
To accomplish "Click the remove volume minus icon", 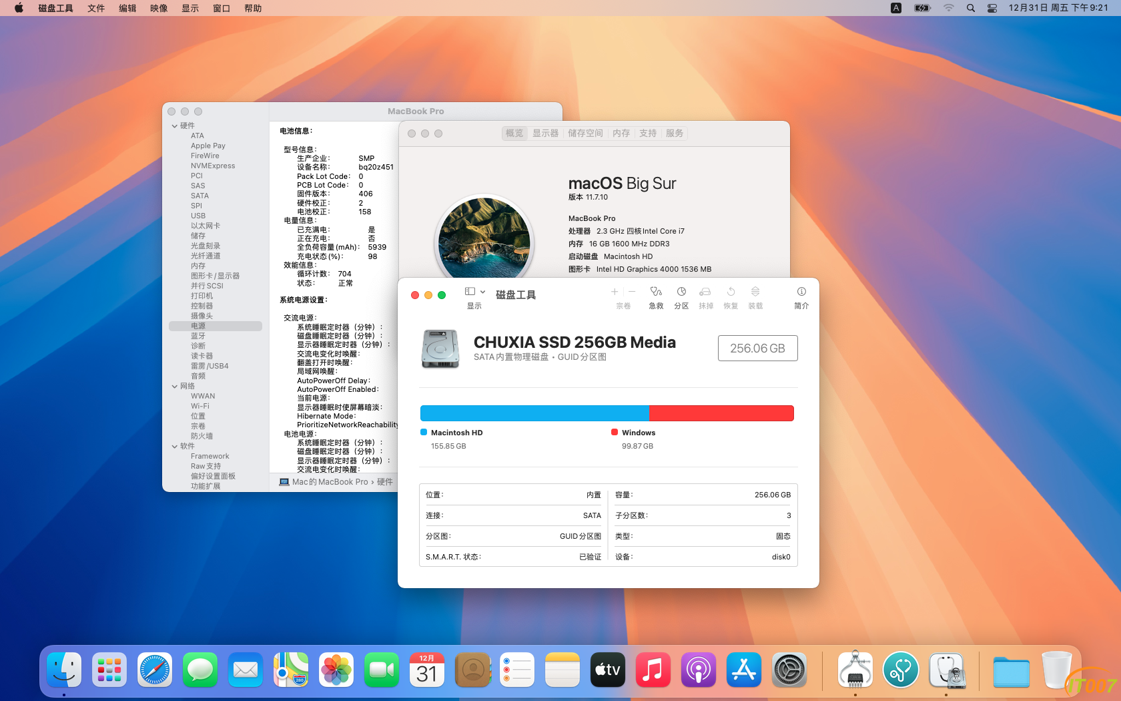I will (631, 292).
